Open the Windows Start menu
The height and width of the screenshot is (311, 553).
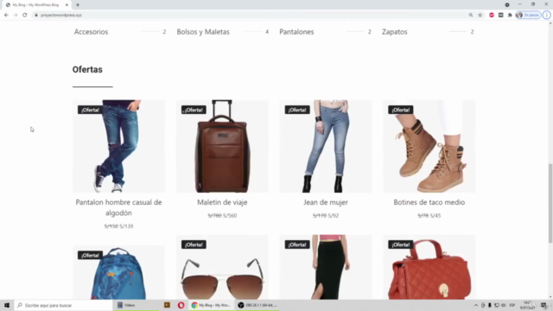click(x=7, y=305)
